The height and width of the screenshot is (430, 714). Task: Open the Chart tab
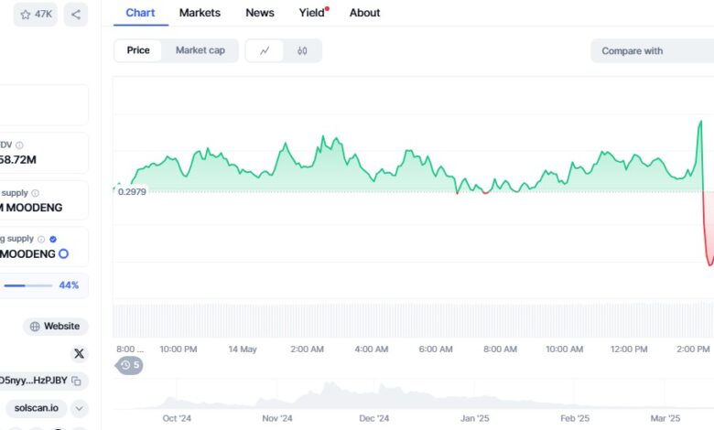tap(140, 13)
